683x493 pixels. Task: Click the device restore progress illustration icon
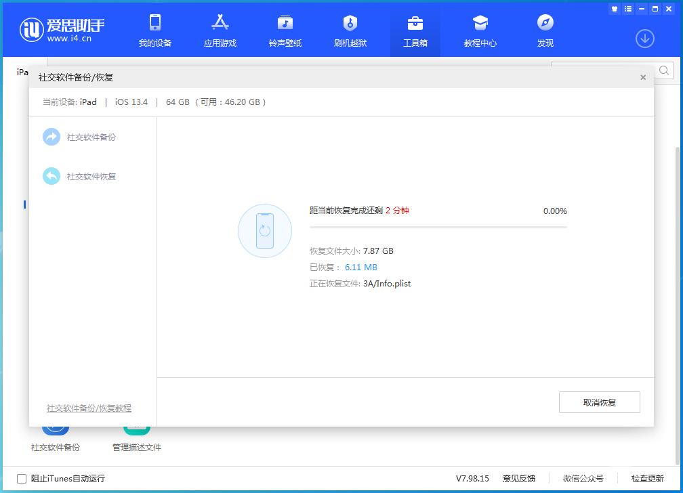click(x=264, y=231)
